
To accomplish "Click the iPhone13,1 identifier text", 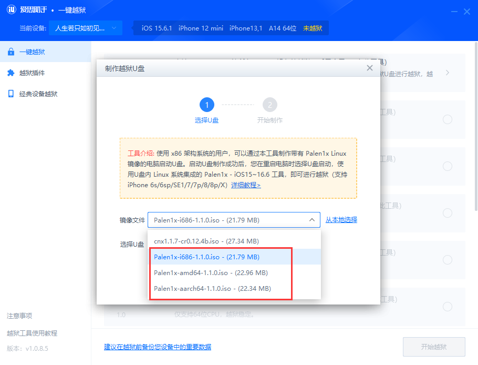I will tap(246, 28).
